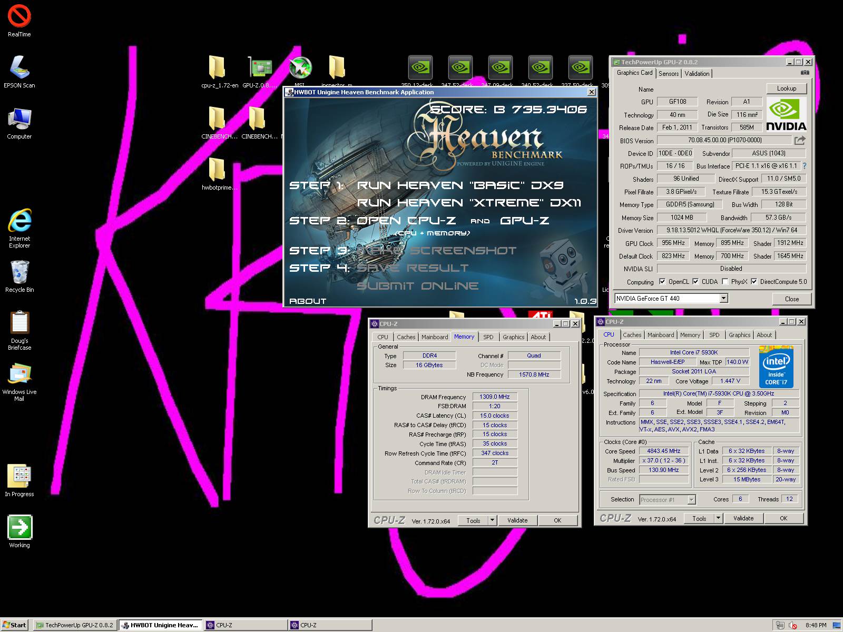Click the Core Voltage value 1.447 V
Viewport: 843px width, 632px height.
tap(730, 381)
